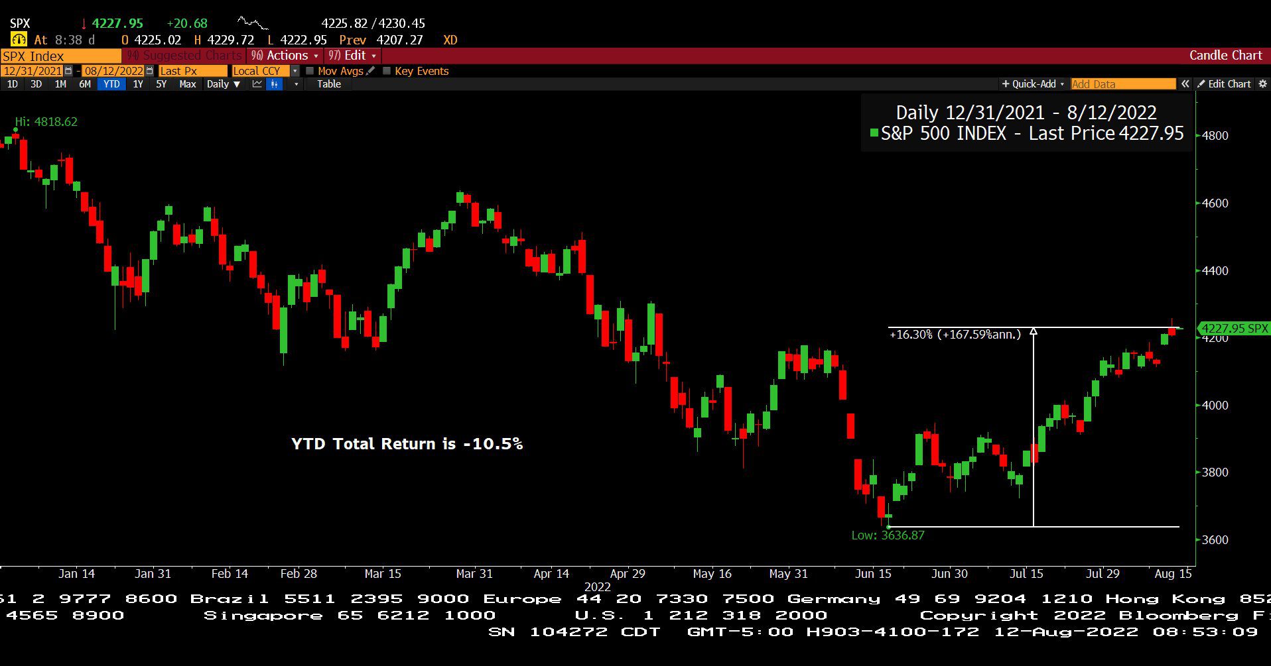Open the end date calendar picker

coord(149,71)
